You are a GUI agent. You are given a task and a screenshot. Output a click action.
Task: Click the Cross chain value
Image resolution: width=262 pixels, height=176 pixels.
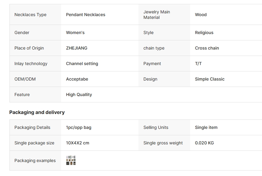tap(207, 48)
